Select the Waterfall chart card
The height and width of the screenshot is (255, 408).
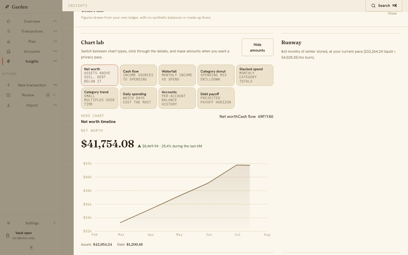pos(177,75)
